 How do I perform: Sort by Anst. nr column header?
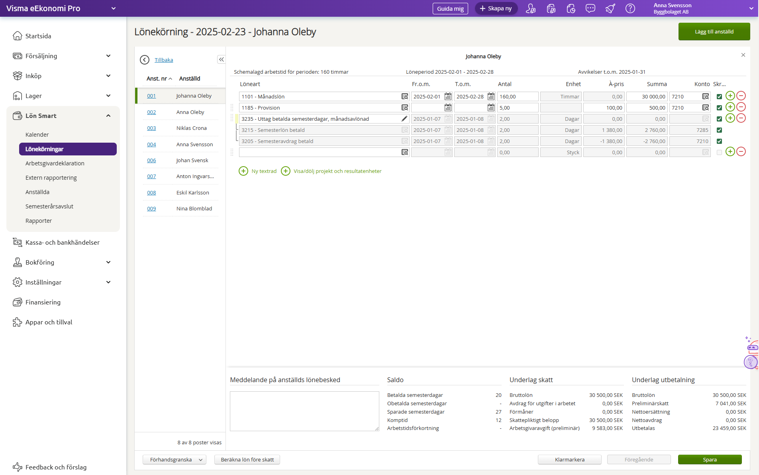pyautogui.click(x=159, y=79)
